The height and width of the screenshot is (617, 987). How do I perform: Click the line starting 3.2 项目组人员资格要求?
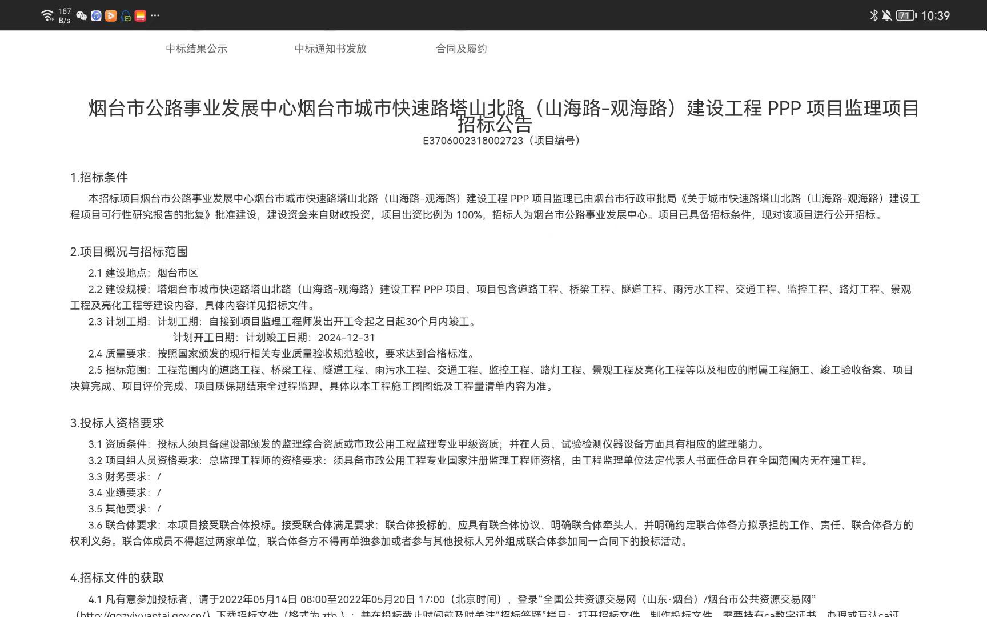(x=480, y=460)
